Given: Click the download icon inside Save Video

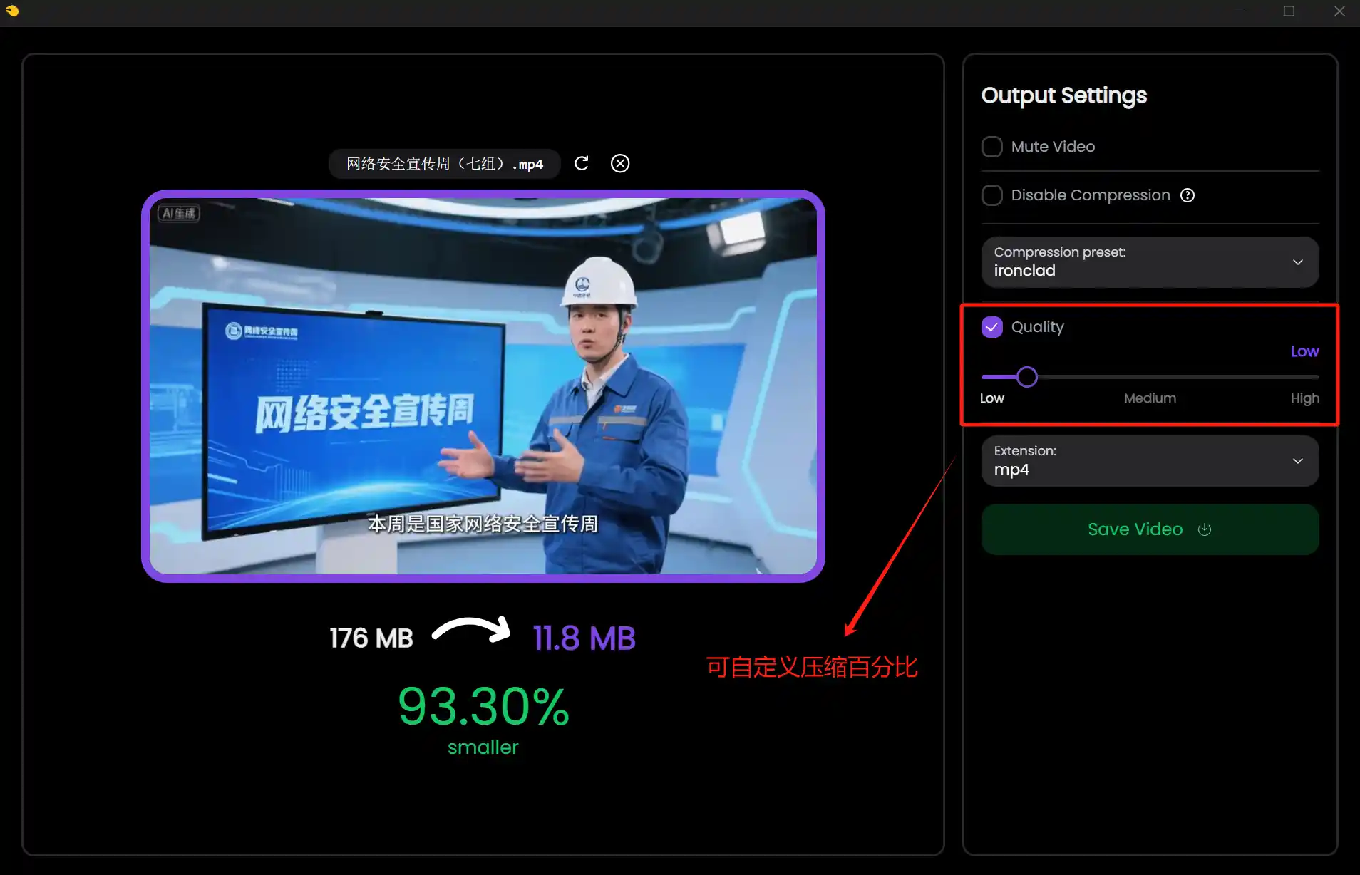Looking at the screenshot, I should click(x=1205, y=529).
